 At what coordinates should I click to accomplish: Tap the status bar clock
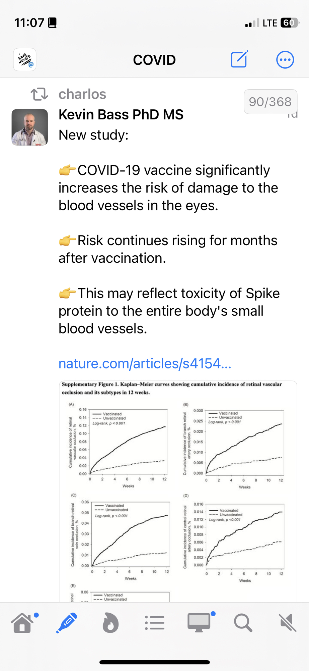pyautogui.click(x=29, y=23)
